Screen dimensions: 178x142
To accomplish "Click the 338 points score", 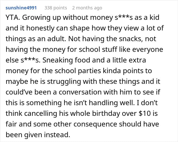I will (56, 8).
